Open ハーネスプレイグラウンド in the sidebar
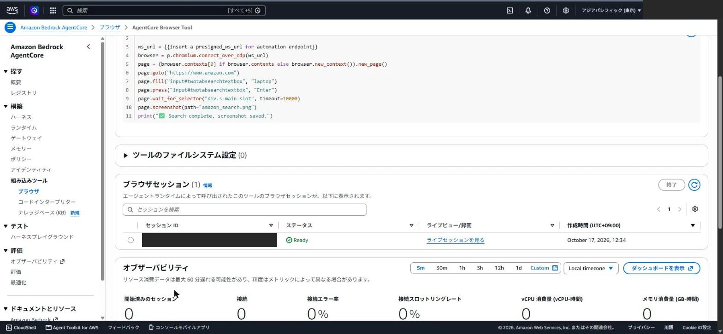 42,237
